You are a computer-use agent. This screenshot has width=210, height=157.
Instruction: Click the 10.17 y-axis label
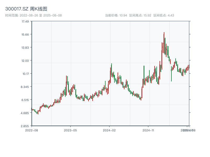tap(25, 74)
